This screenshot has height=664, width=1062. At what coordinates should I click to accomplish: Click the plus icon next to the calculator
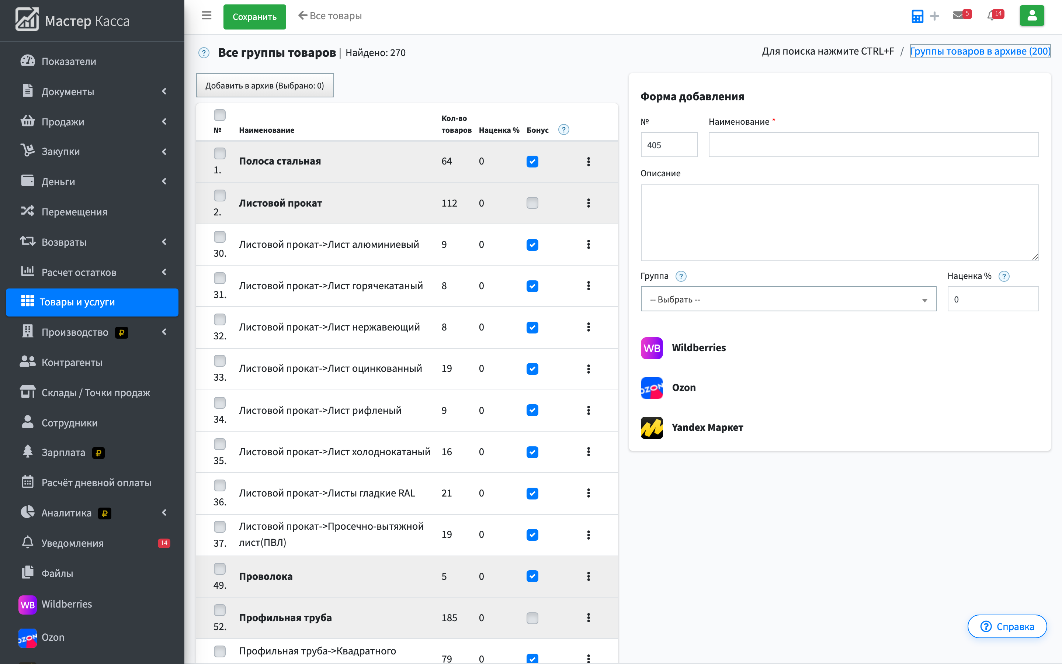tap(935, 16)
